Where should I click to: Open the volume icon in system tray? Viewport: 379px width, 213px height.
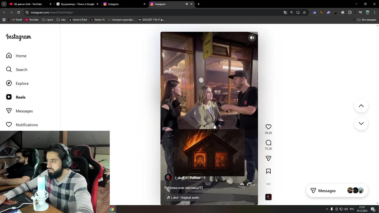coord(346,209)
